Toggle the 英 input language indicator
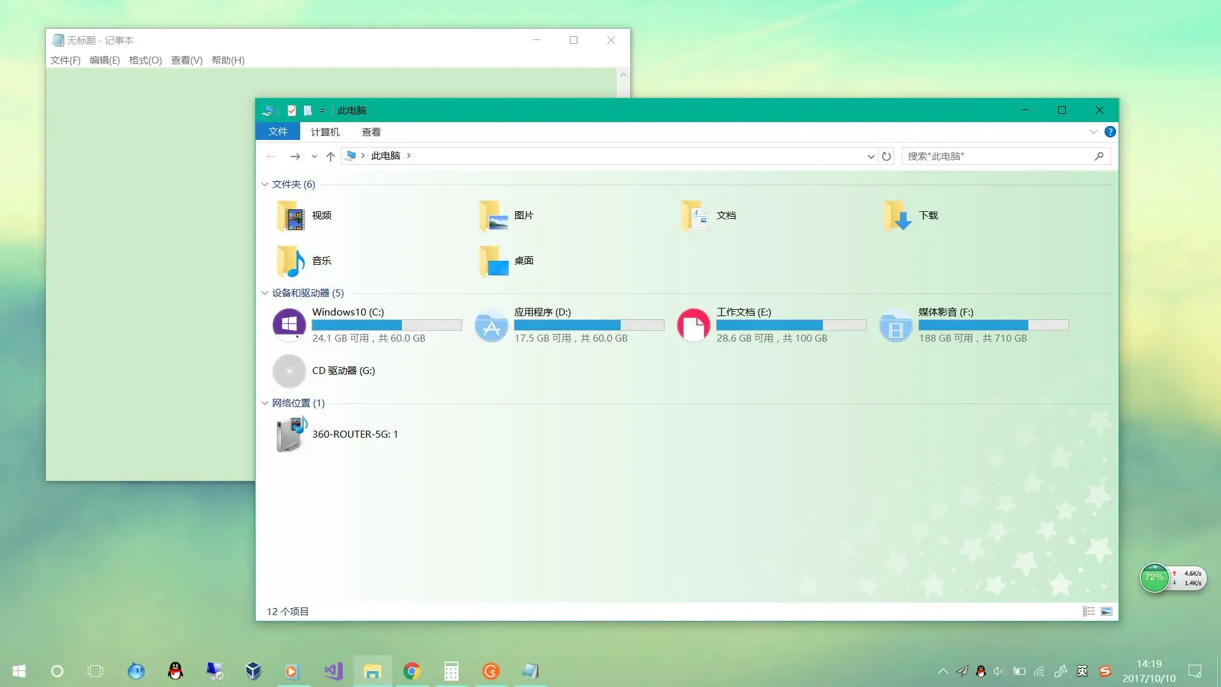The height and width of the screenshot is (687, 1221). pyautogui.click(x=1081, y=671)
